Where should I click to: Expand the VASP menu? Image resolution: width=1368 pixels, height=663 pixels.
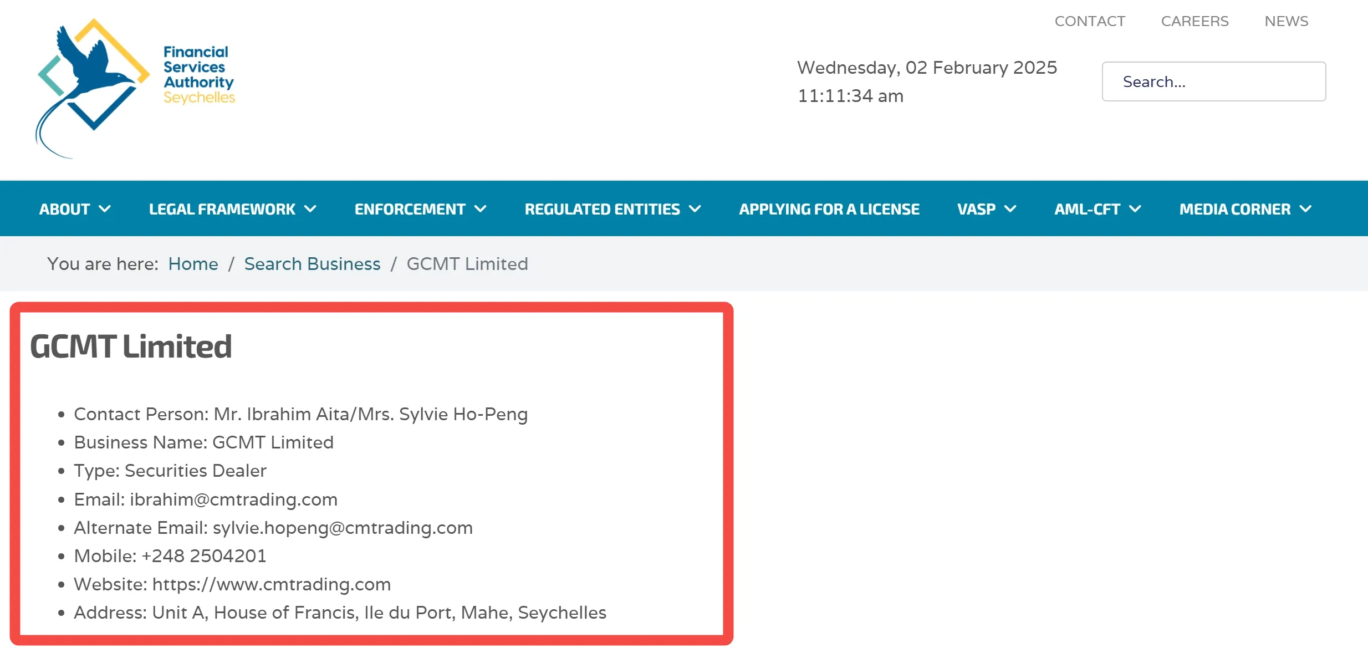pos(987,209)
